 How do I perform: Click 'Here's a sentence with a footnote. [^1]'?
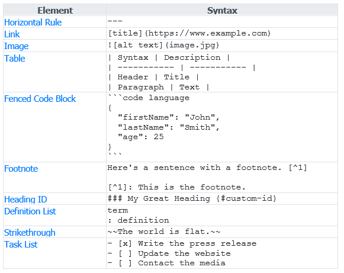(x=207, y=168)
